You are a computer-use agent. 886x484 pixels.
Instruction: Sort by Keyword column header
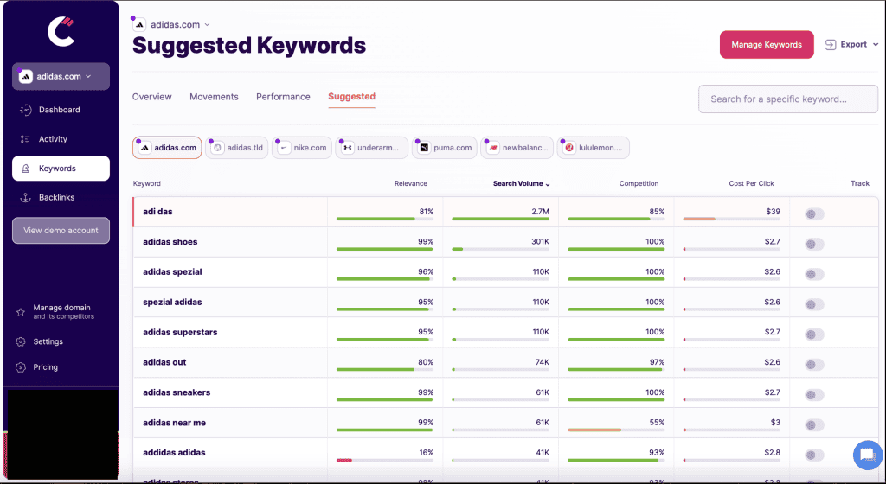coord(147,183)
